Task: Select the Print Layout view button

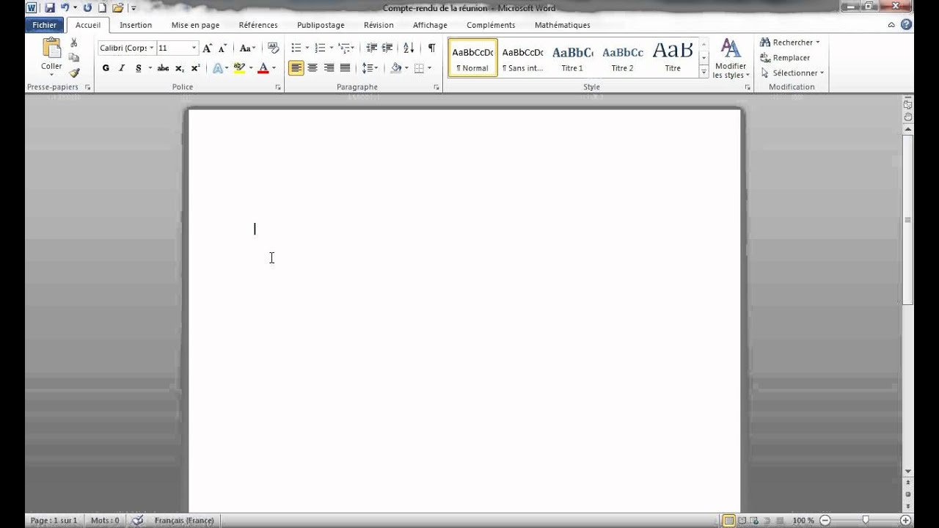Action: click(728, 520)
